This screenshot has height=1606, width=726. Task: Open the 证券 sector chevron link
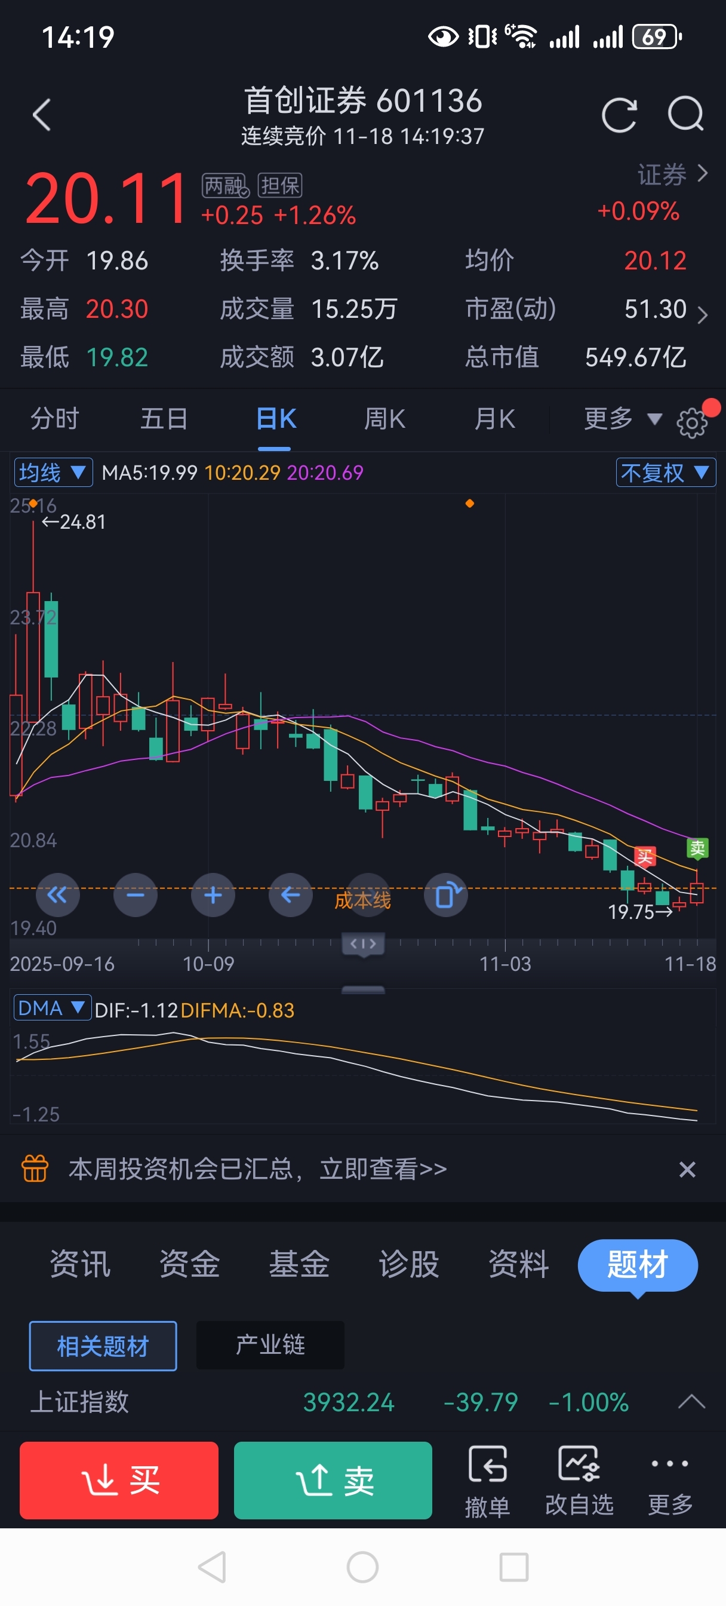click(673, 174)
